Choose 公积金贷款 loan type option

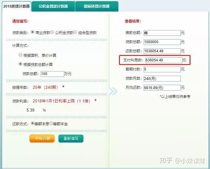[x=52, y=32]
